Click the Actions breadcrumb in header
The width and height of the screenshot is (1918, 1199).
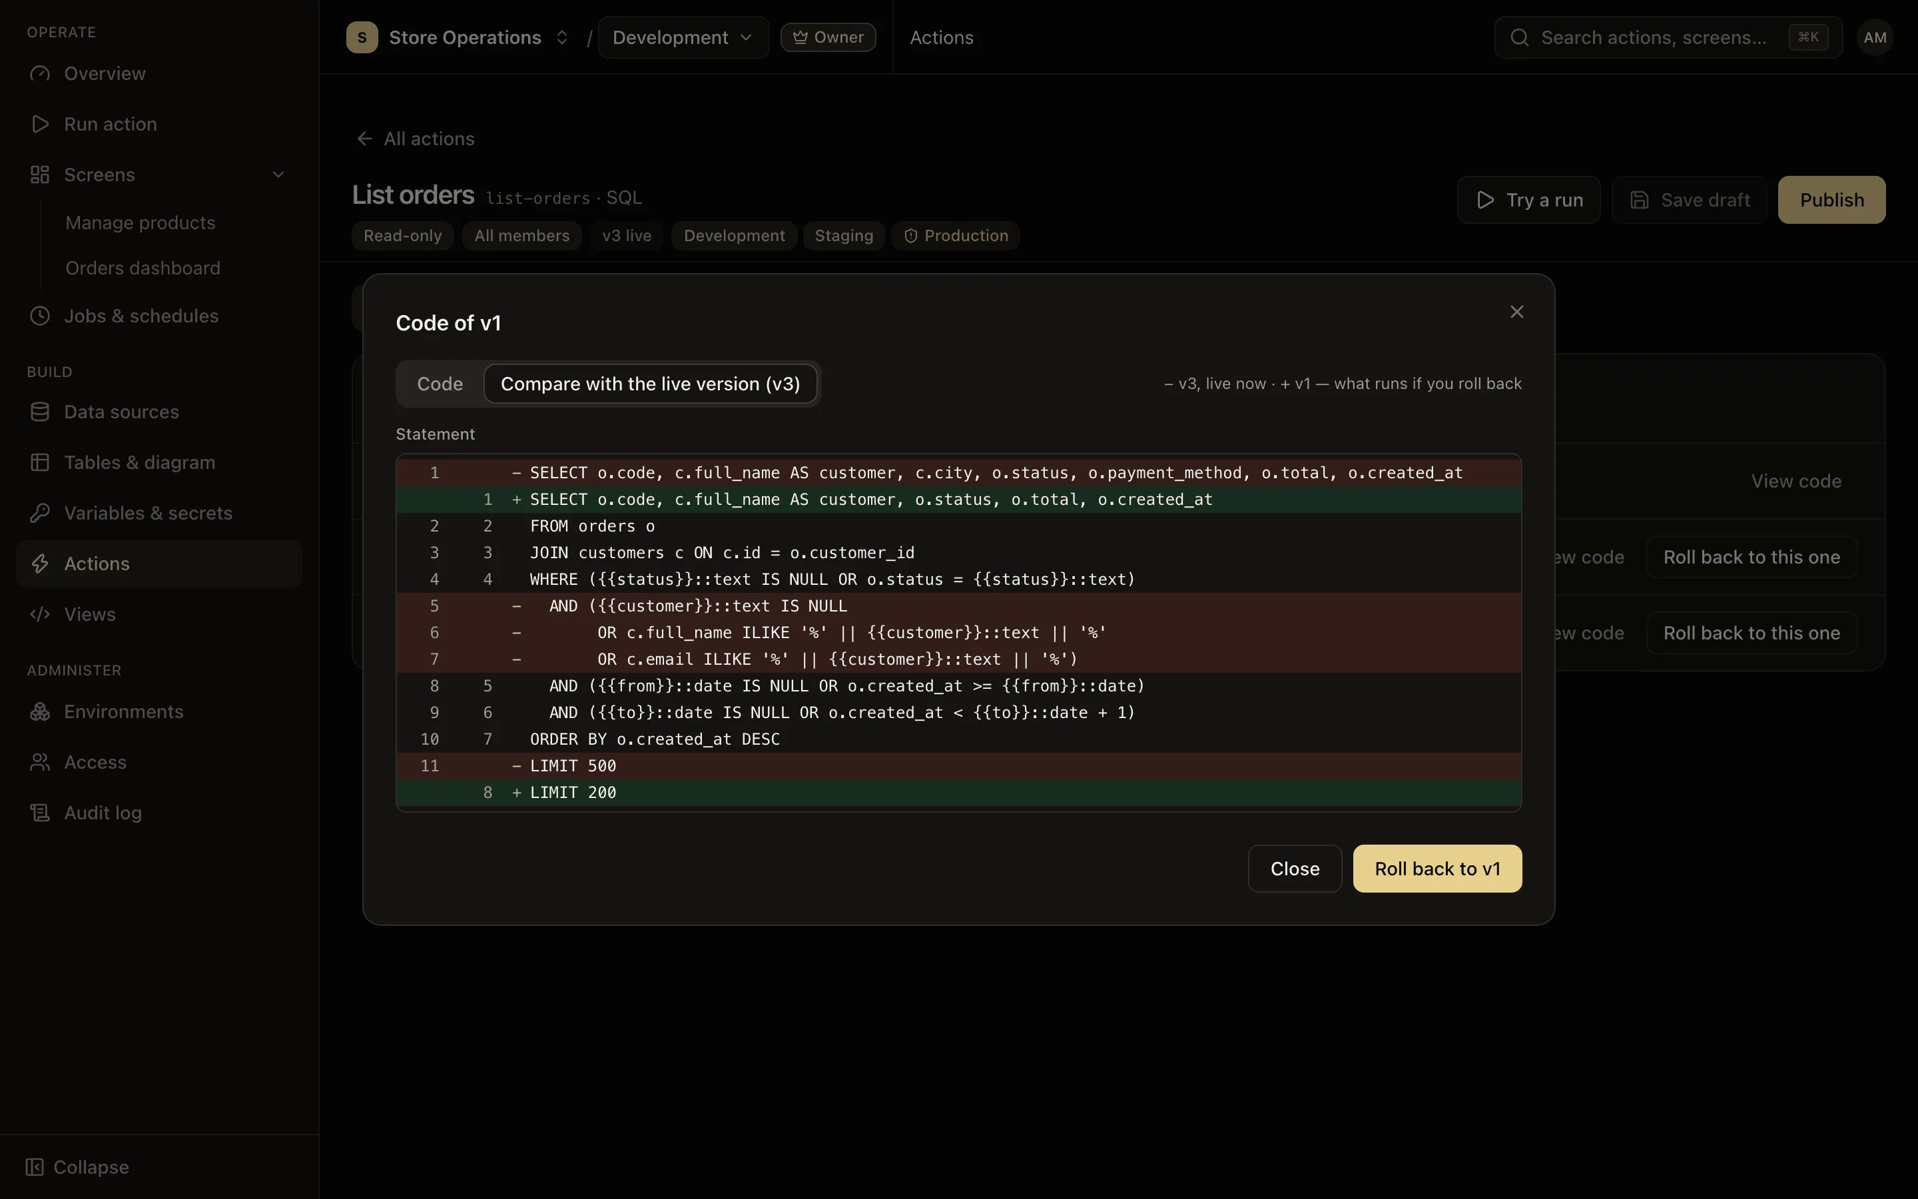pos(942,37)
